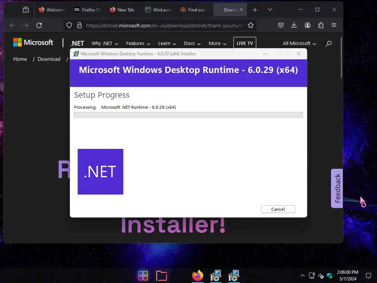This screenshot has height=283, width=377.
Task: Click the Home breadcrumb link
Action: point(20,59)
